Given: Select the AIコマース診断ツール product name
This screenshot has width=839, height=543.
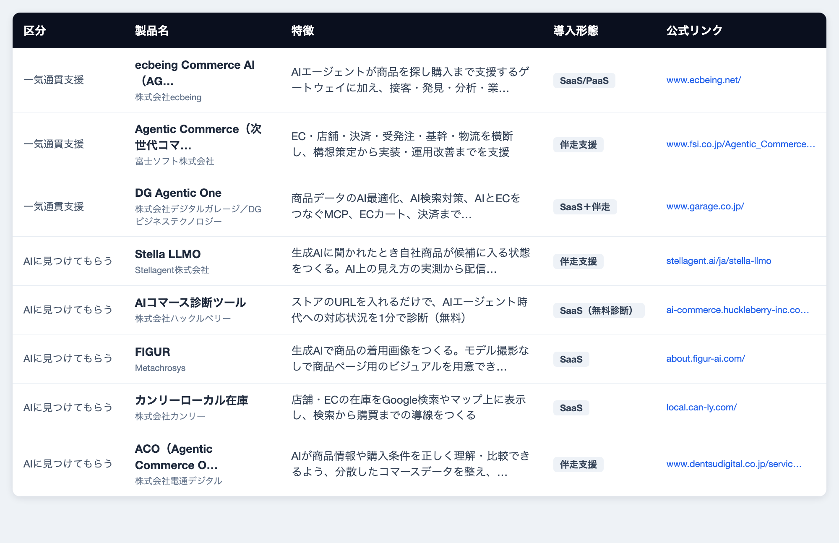Looking at the screenshot, I should (190, 303).
